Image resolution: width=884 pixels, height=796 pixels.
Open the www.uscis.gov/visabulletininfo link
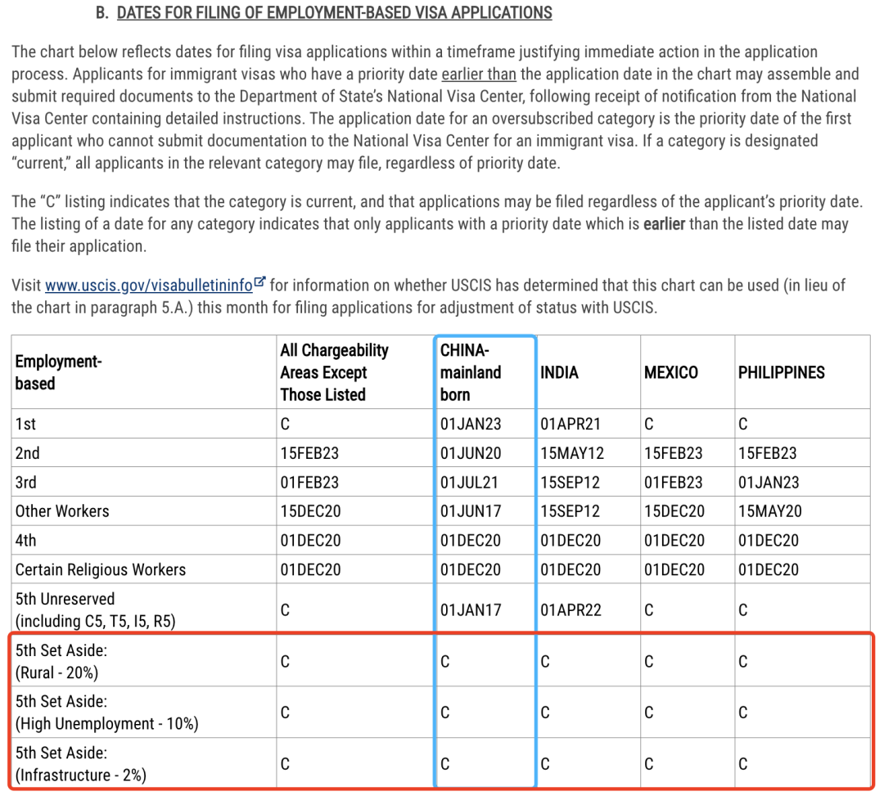pyautogui.click(x=148, y=286)
